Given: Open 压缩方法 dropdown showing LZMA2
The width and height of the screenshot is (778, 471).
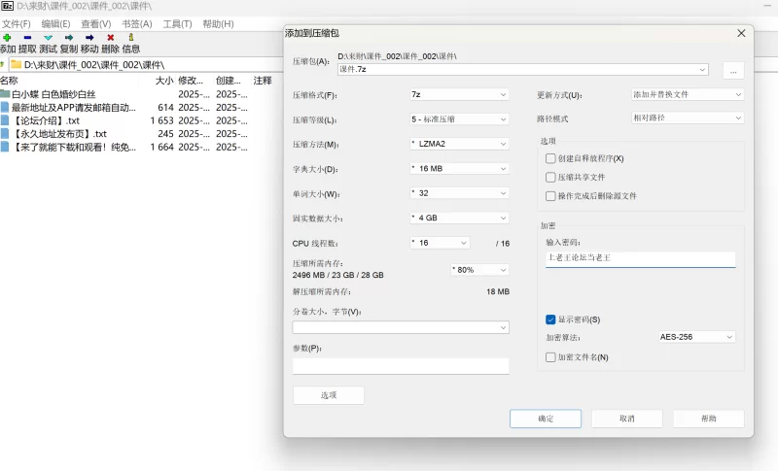Looking at the screenshot, I should pos(459,144).
